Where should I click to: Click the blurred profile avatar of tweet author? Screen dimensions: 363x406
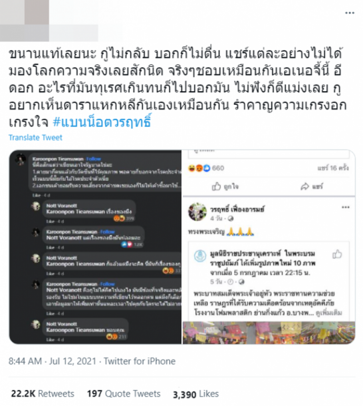[x=25, y=20]
